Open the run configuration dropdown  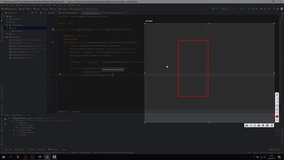[225, 9]
